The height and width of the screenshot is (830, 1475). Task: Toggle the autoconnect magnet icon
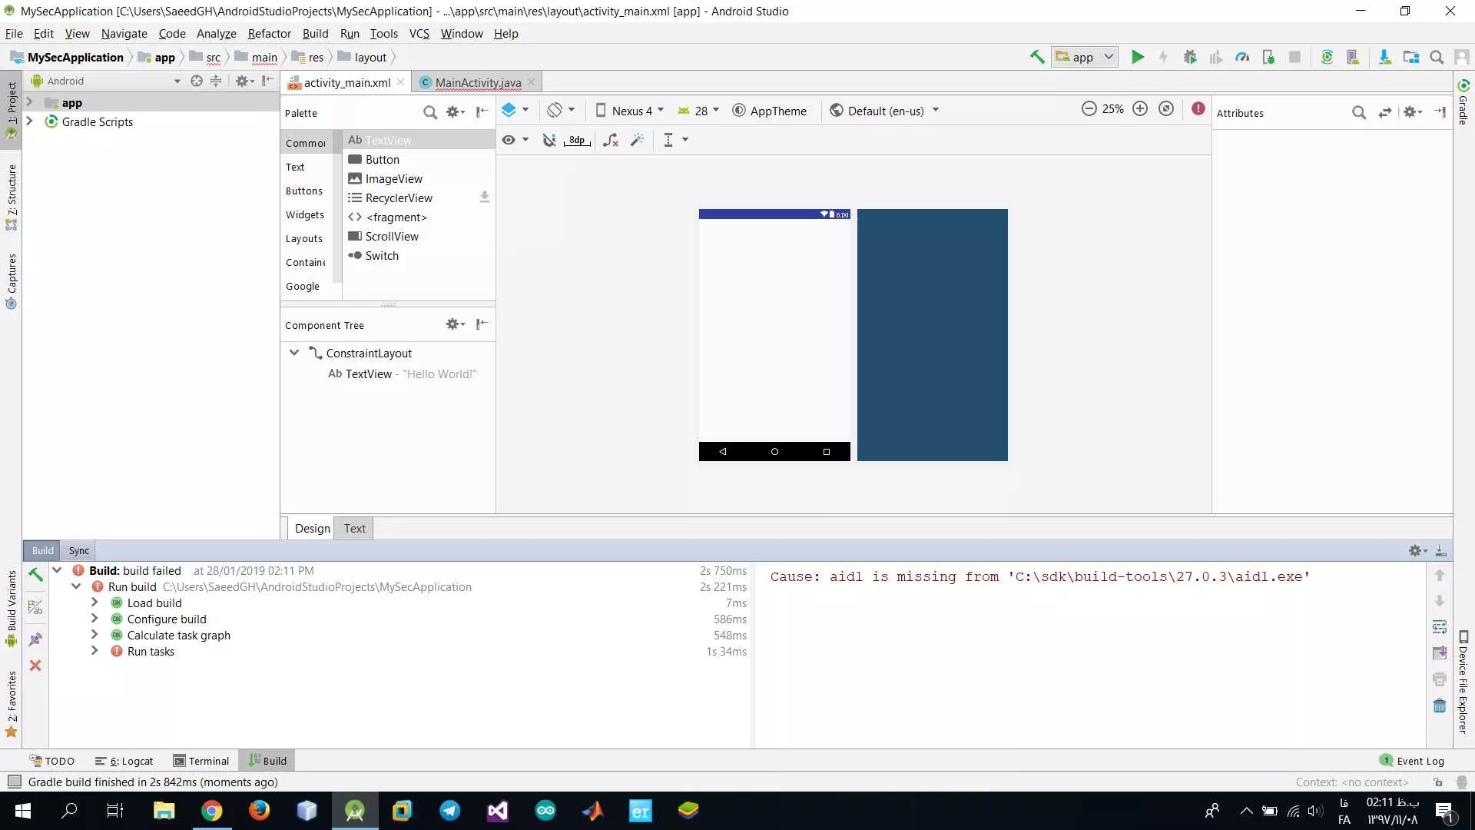[x=549, y=140]
